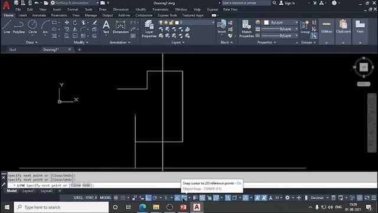Click the customization hamburger in status bar
The image size is (378, 213).
[x=373, y=198]
